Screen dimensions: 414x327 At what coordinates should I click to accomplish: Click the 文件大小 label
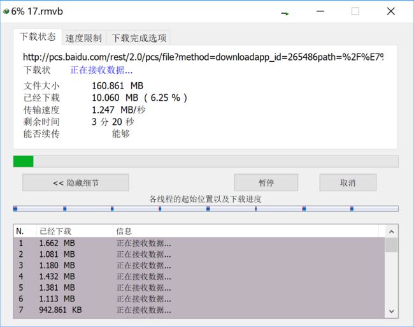[41, 86]
